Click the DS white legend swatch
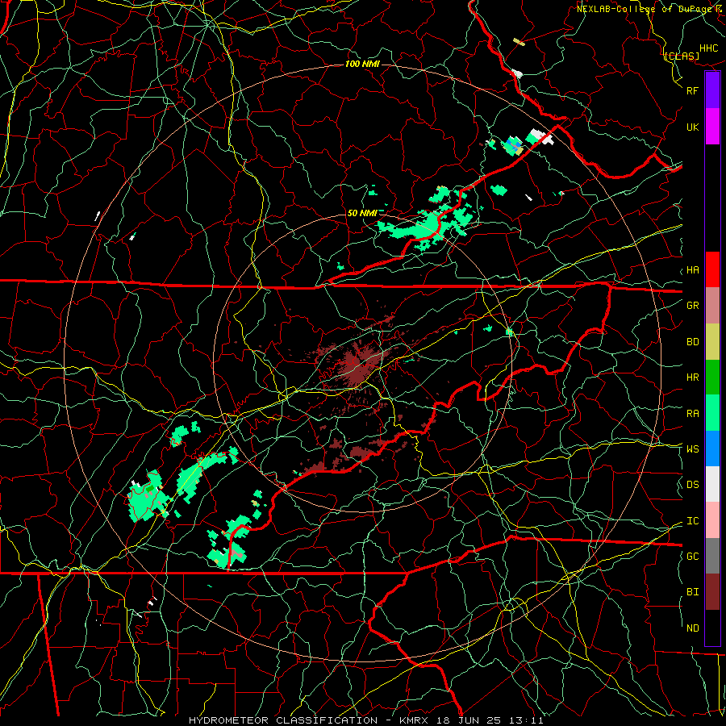726x726 pixels. (712, 484)
